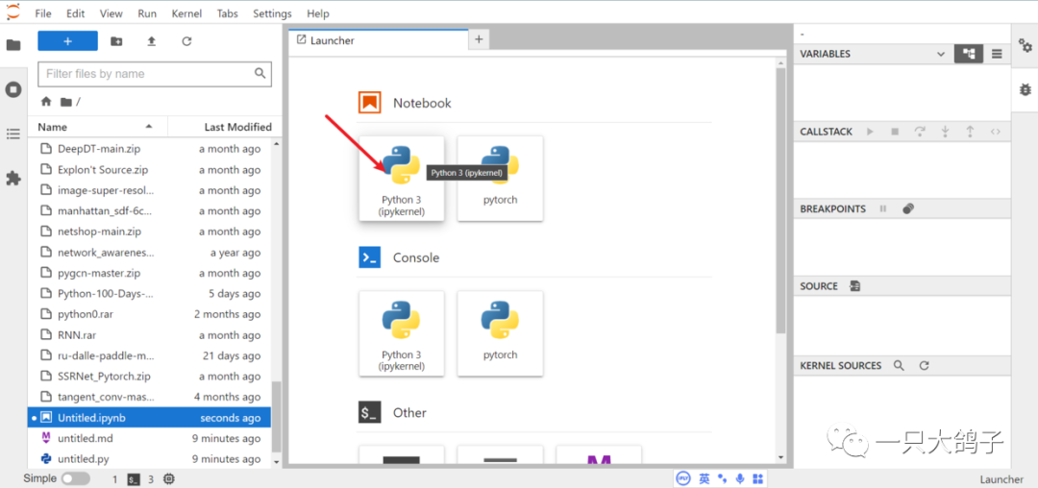Image resolution: width=1038 pixels, height=488 pixels.
Task: Click the Callstack continue button
Action: (871, 132)
